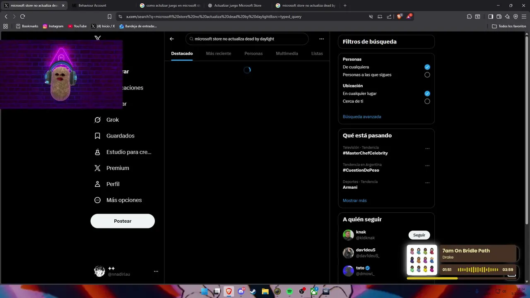This screenshot has height=298, width=530.
Task: Click the X search input field
Action: [x=247, y=39]
